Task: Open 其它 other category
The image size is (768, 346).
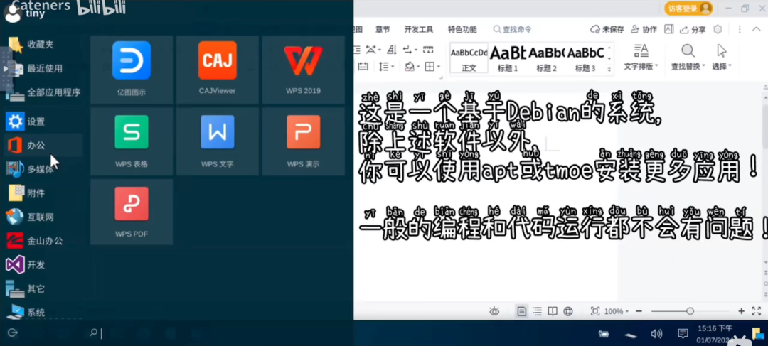Action: 42,288
